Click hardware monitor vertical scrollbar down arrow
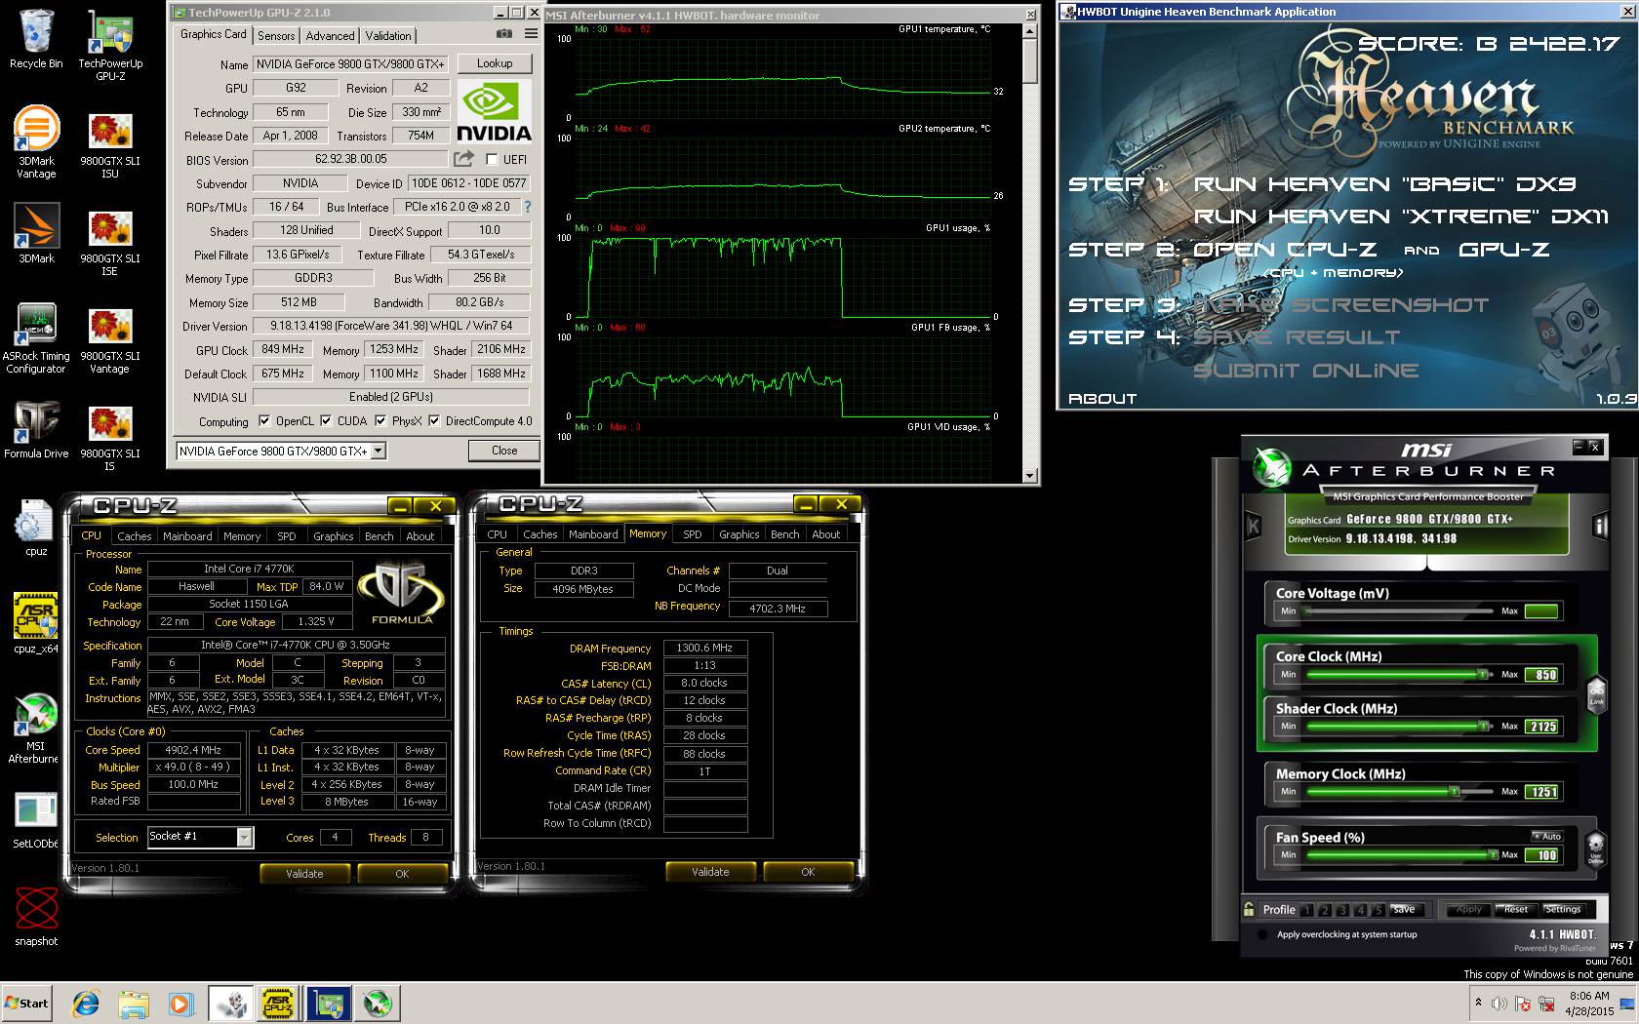 pos(1029,475)
